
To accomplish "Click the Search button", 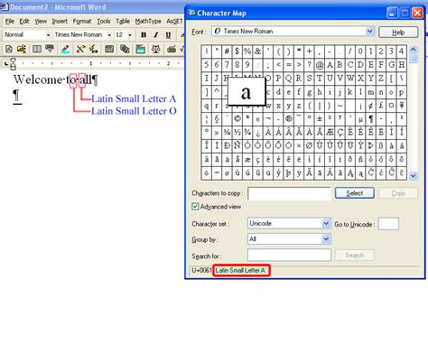I will click(x=355, y=256).
